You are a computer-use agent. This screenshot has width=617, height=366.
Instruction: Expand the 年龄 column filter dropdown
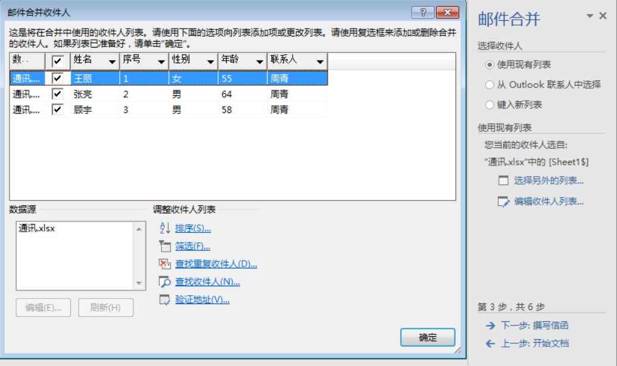coord(259,61)
